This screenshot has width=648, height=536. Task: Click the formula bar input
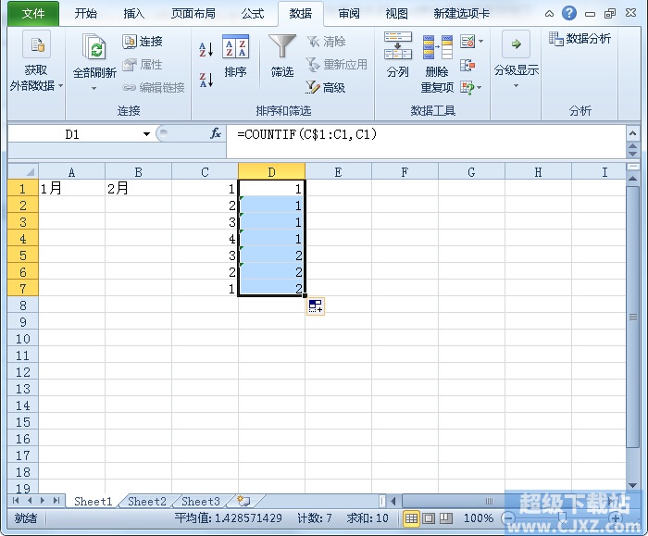(x=426, y=141)
